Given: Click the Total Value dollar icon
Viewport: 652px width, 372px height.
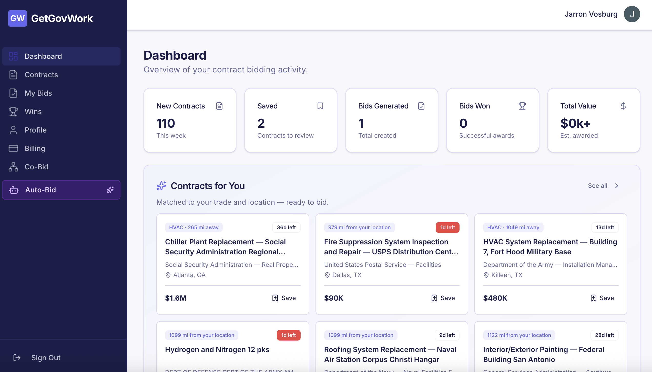Looking at the screenshot, I should point(623,106).
